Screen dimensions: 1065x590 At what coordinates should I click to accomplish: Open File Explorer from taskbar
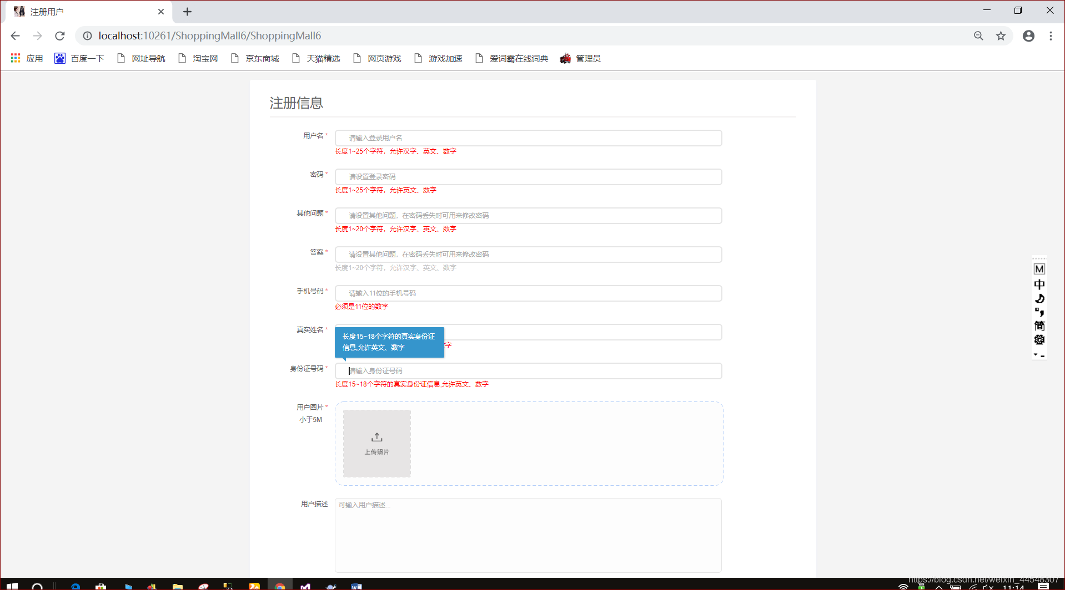click(x=178, y=586)
